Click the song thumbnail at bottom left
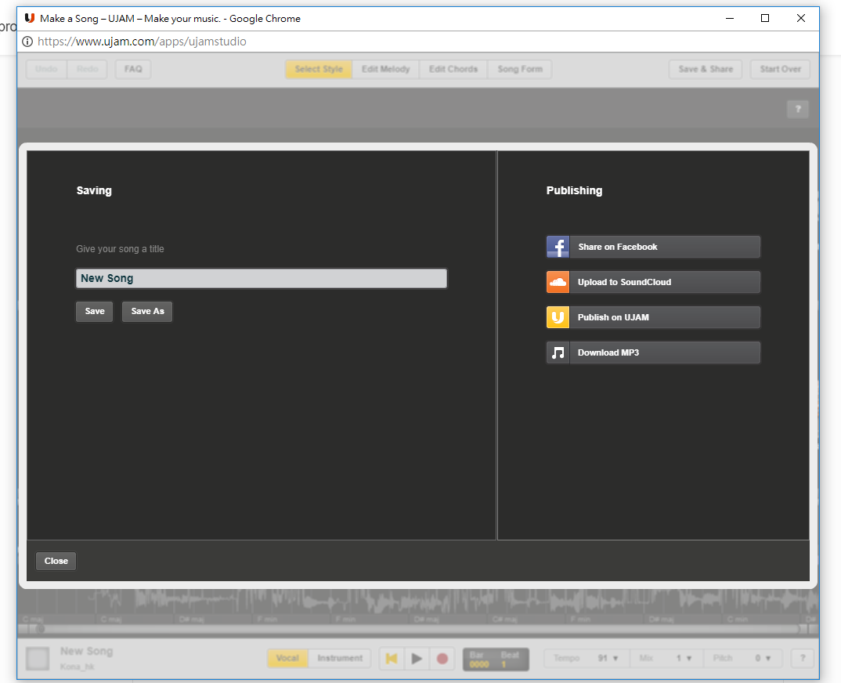841x683 pixels. pos(38,658)
